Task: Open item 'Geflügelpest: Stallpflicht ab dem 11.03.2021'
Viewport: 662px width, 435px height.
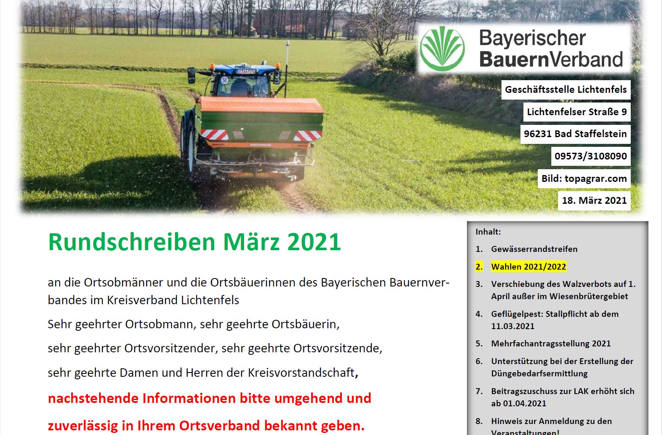Action: [x=555, y=320]
